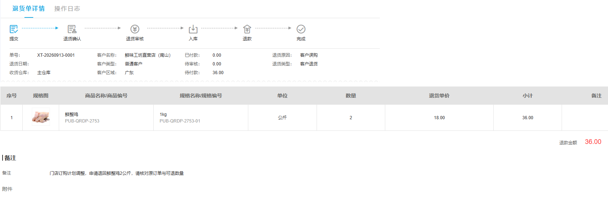Screen dimensions: 608x197
Task: Click the 数量 column header
Action: click(351, 96)
